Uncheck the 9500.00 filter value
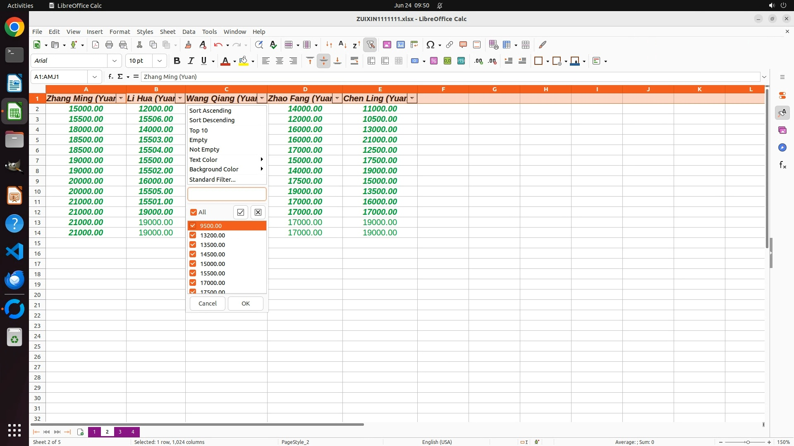This screenshot has height=446, width=794. click(193, 225)
